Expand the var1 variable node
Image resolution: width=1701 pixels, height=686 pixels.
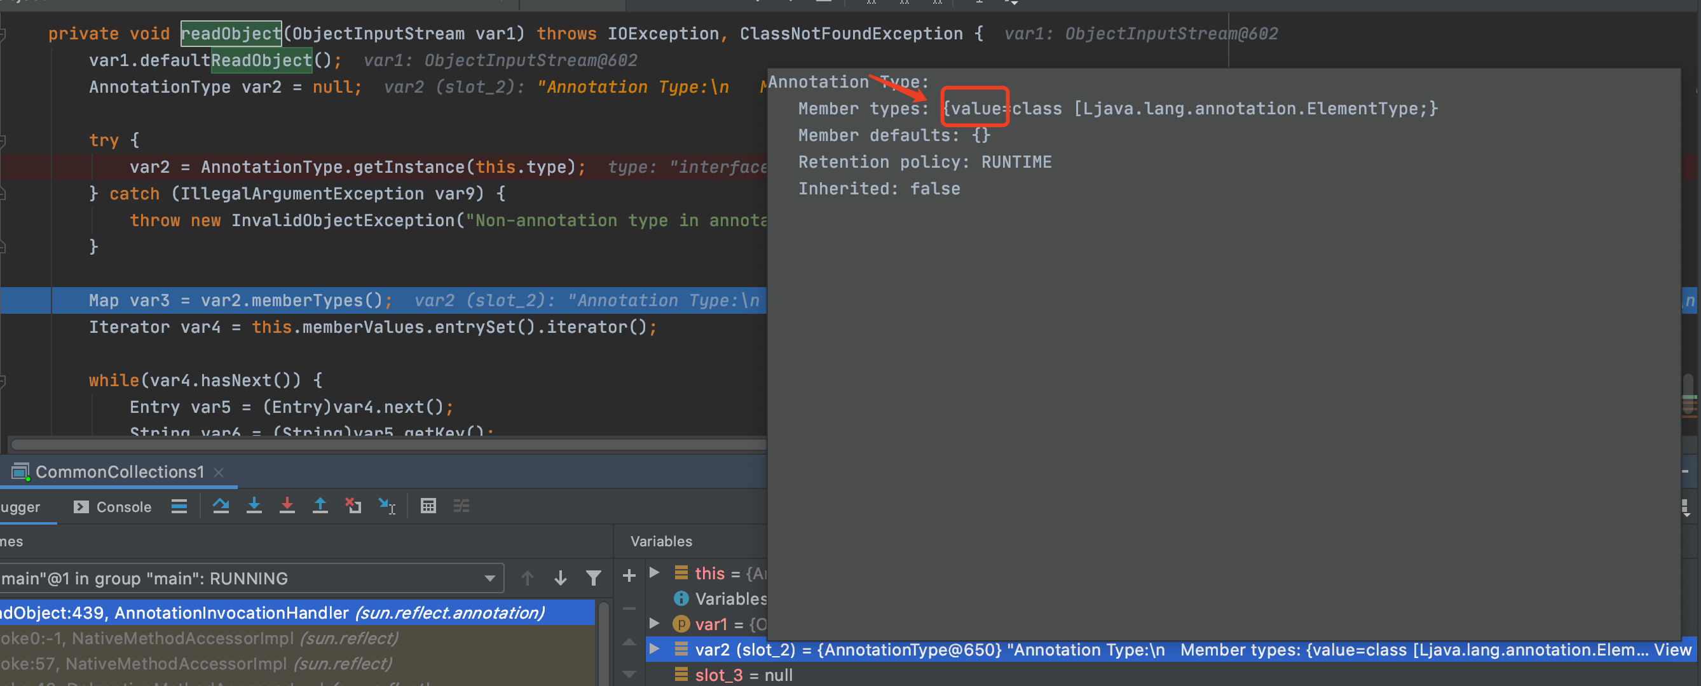coord(654,623)
